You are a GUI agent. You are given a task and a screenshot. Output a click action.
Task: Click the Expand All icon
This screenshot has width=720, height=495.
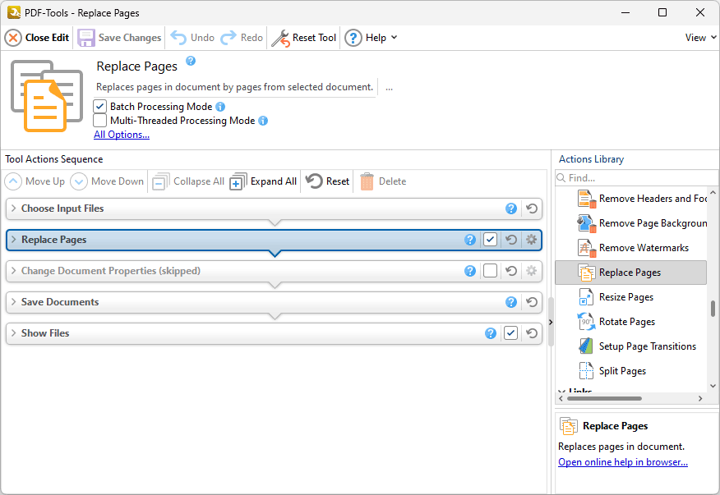[x=238, y=181]
